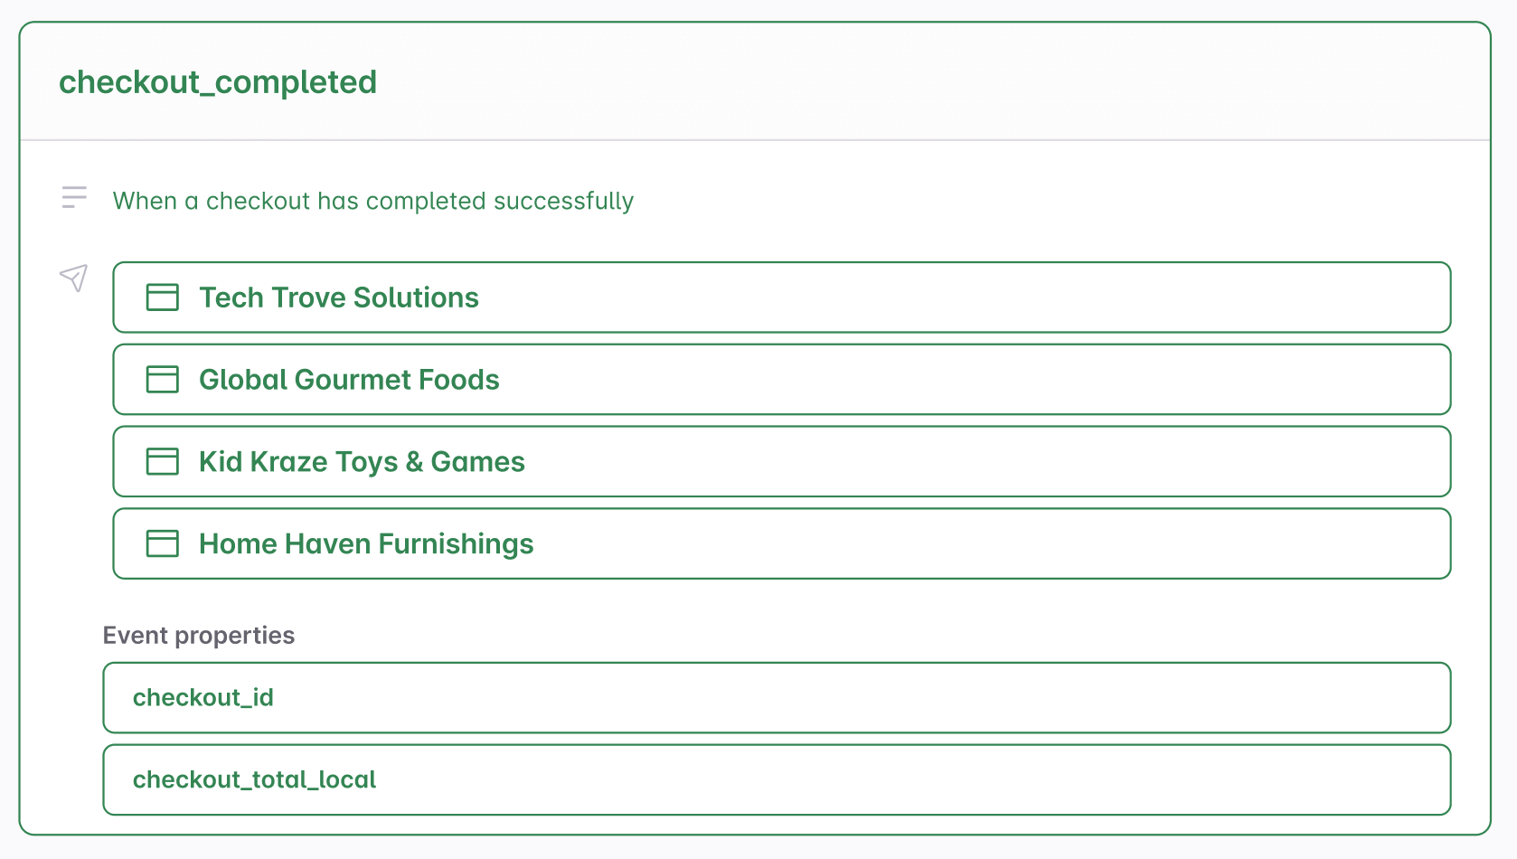Click the paper plane send icon
The image size is (1517, 859).
point(73,278)
